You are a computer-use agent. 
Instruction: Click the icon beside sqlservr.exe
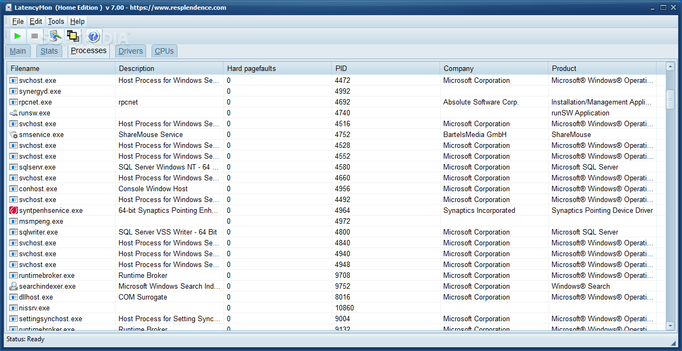14,167
